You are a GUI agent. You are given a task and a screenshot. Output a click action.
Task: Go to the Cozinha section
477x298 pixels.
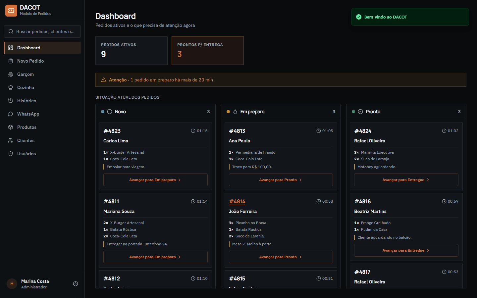coord(42,87)
